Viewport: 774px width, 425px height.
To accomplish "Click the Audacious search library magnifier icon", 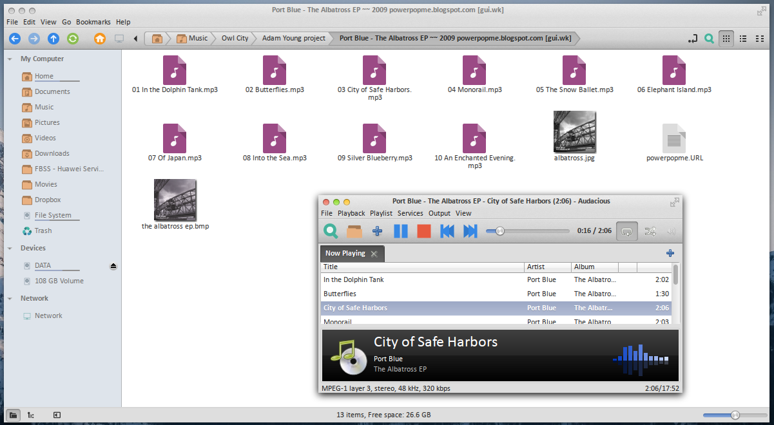I will [331, 231].
